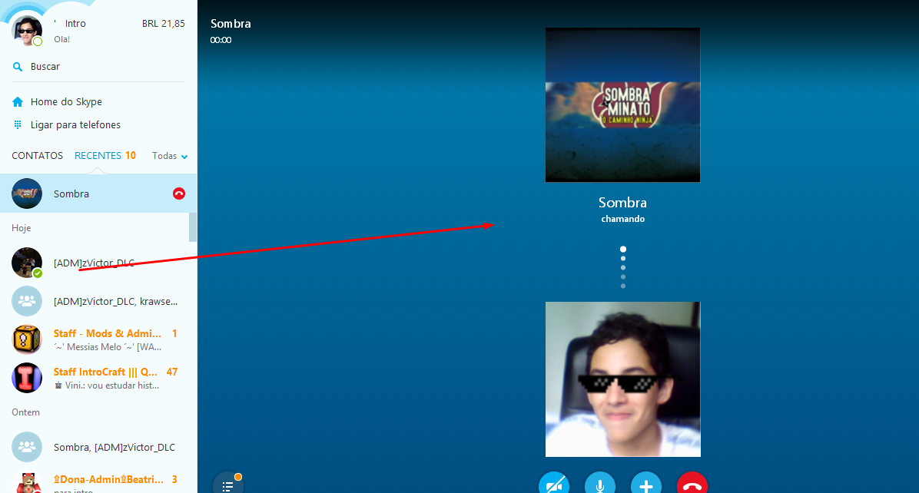
Task: Click the unread count 47 badge
Action: point(171,372)
